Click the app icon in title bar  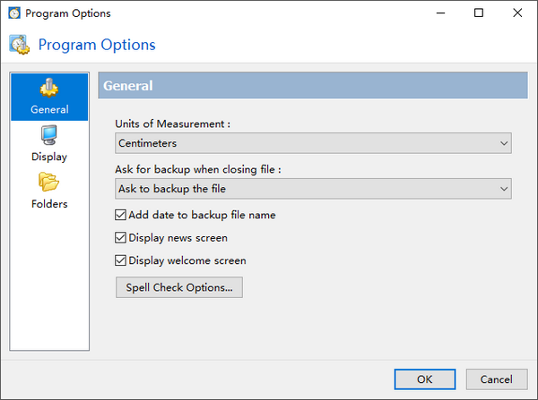point(13,13)
